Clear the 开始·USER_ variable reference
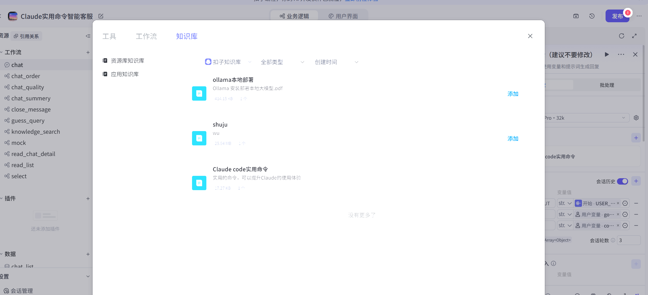This screenshot has width=648, height=295. (x=618, y=203)
